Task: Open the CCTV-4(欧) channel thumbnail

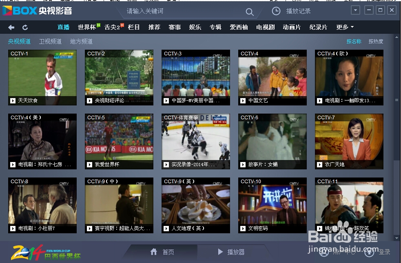Action: click(x=349, y=77)
